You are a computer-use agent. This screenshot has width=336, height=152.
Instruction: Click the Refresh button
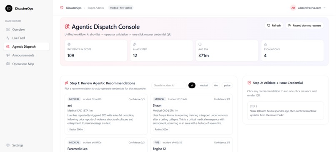tap(274, 25)
